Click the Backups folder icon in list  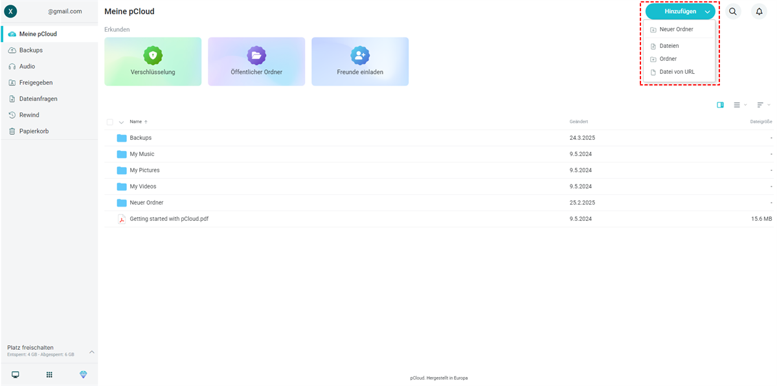[122, 138]
